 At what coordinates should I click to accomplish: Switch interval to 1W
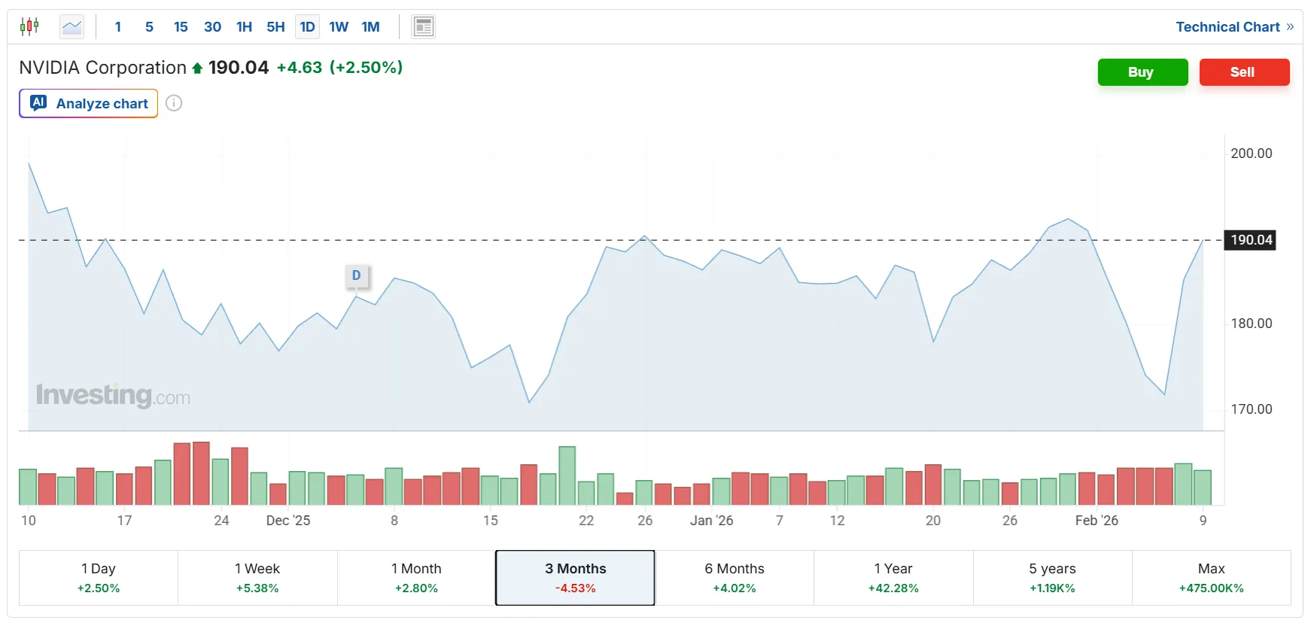pyautogui.click(x=339, y=27)
